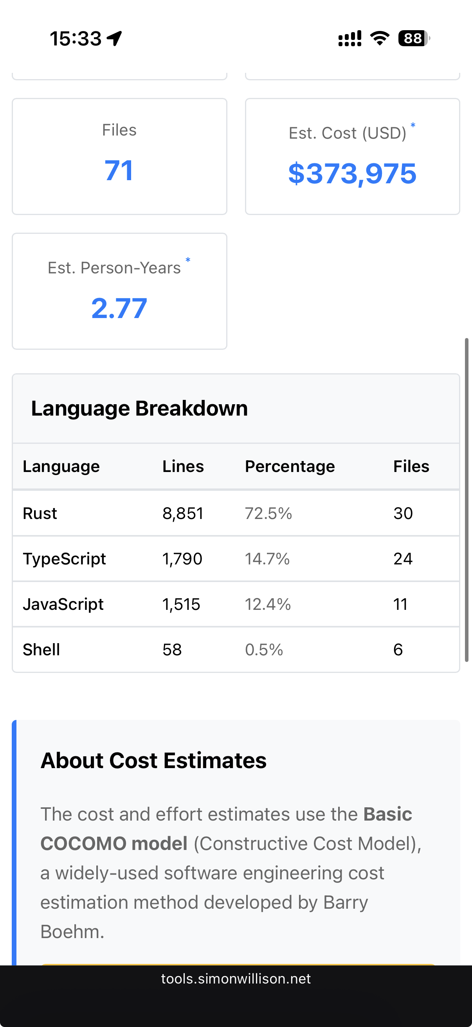The image size is (472, 1027).
Task: Tap the cellular signal bars icon
Action: [350, 39]
